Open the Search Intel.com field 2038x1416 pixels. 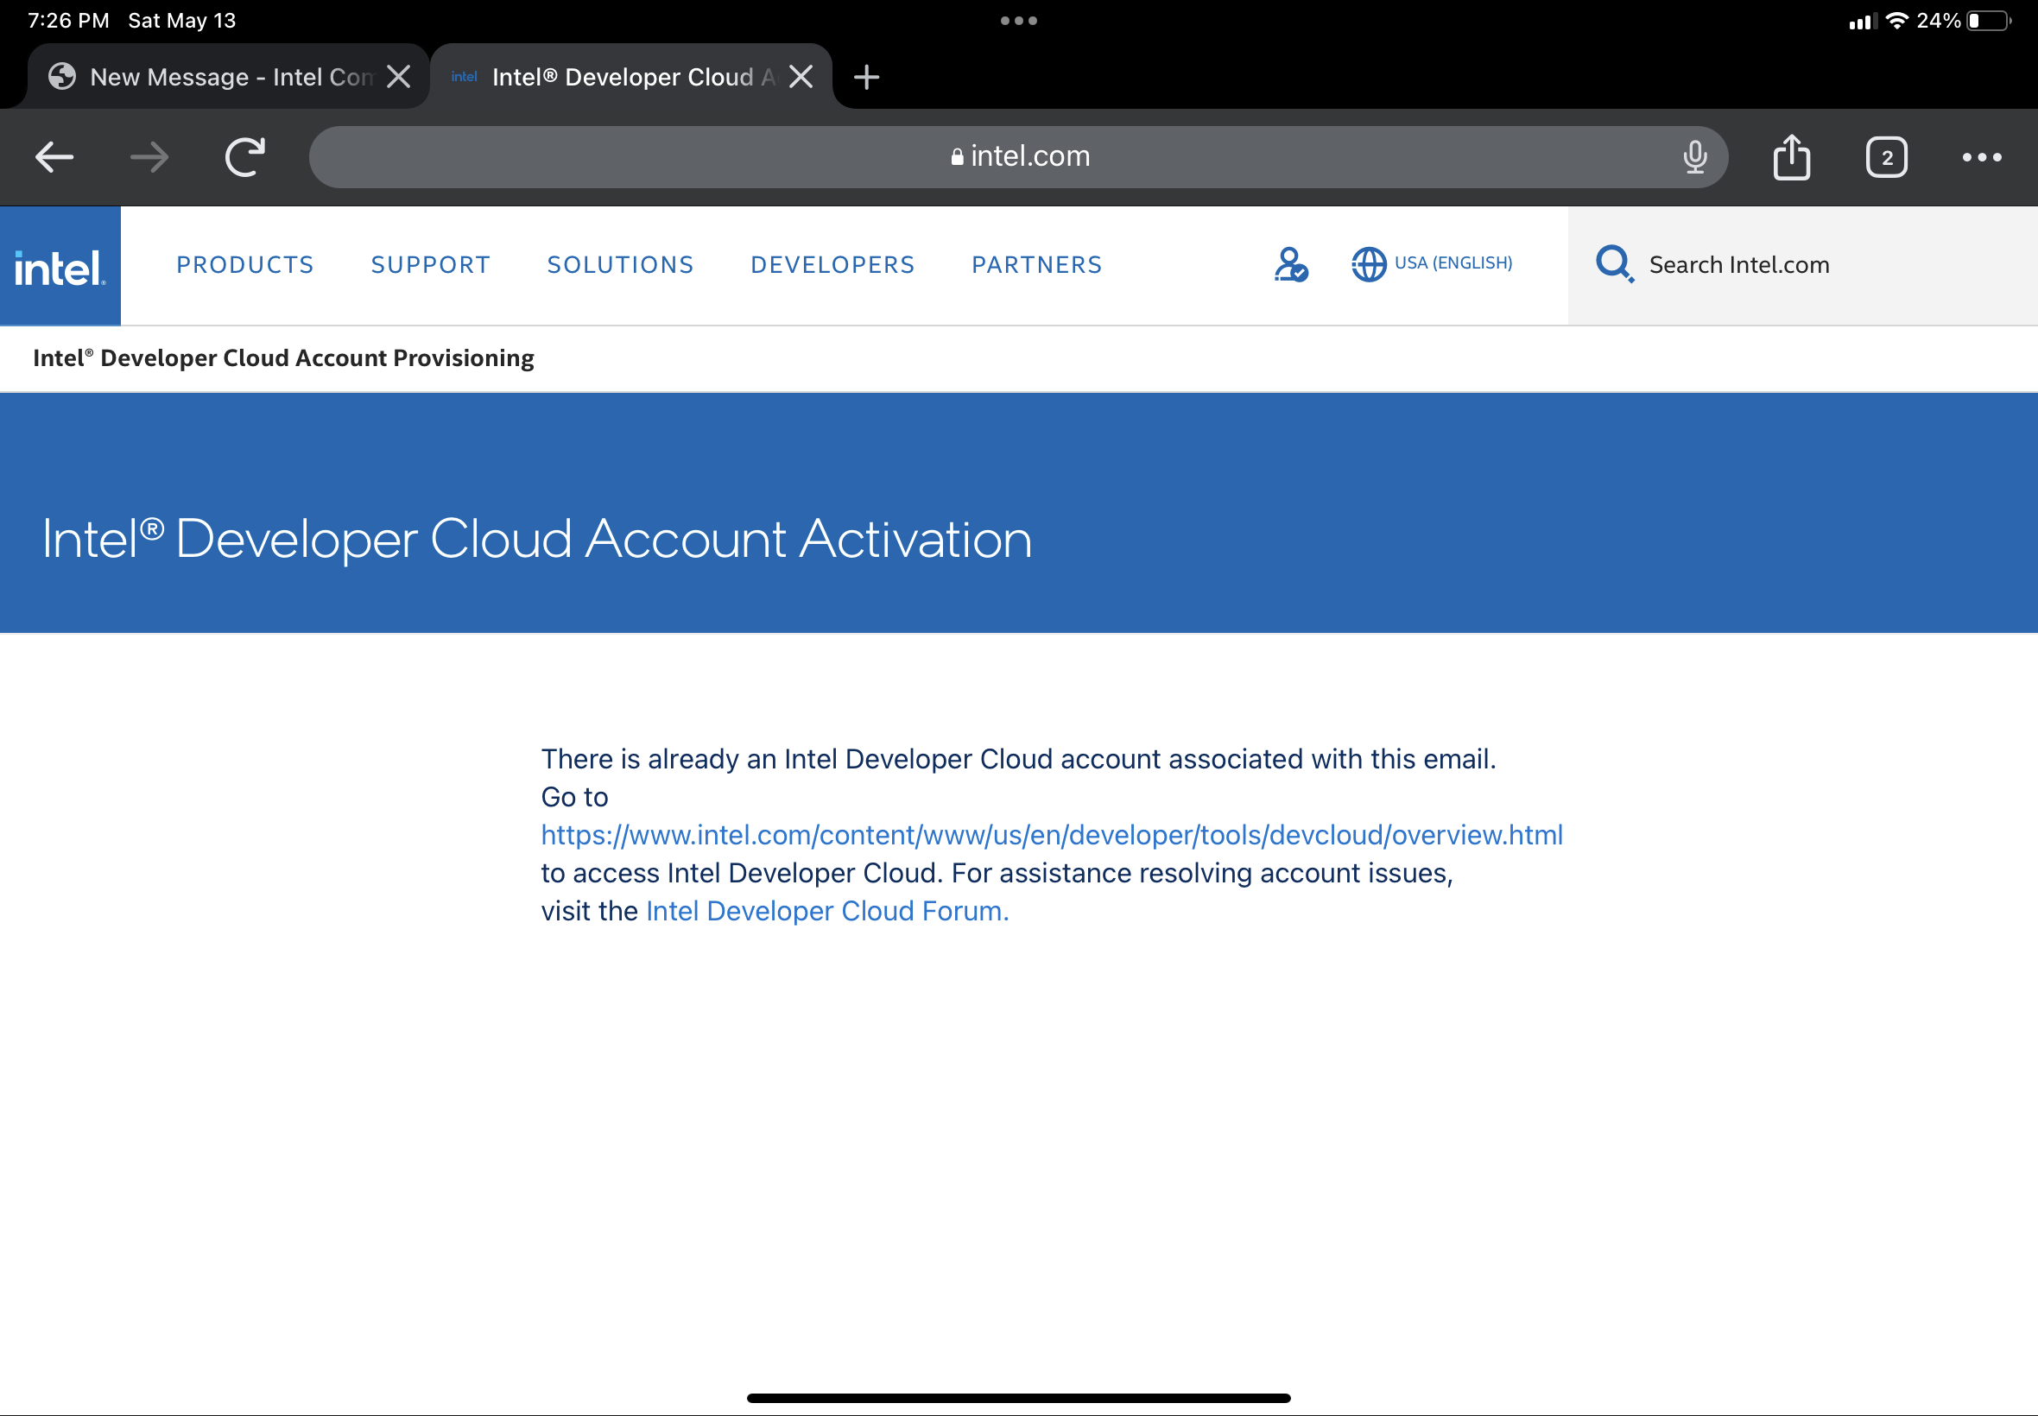click(x=1738, y=263)
